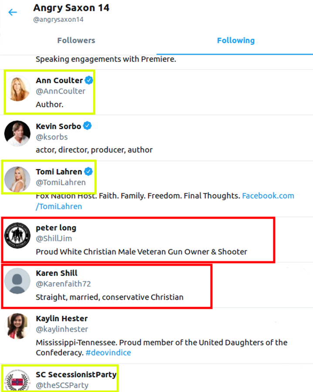Click the Angry Saxon 14 header title
313x392 pixels.
71,8
